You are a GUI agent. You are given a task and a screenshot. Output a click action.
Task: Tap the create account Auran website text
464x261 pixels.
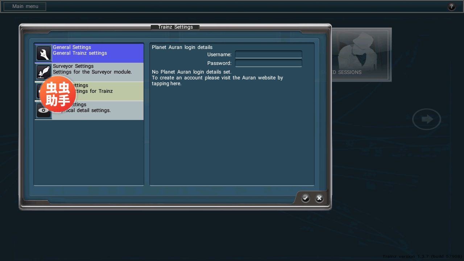(x=217, y=80)
